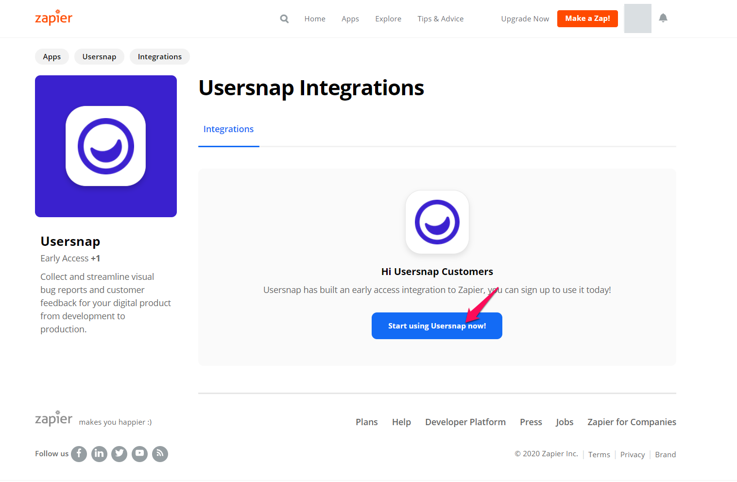Select the Integrations breadcrumb pill

pyautogui.click(x=160, y=57)
